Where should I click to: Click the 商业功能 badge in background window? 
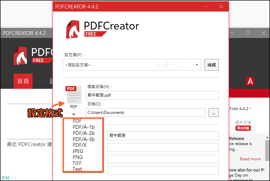click(243, 128)
